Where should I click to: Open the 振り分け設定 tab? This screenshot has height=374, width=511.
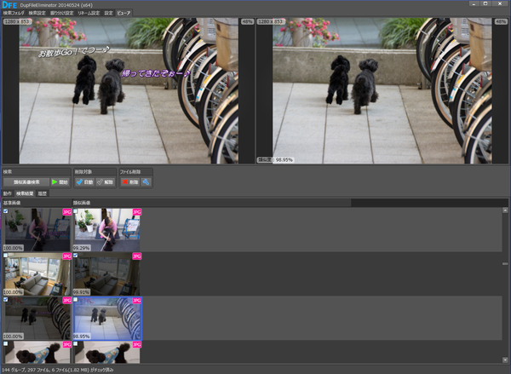62,13
